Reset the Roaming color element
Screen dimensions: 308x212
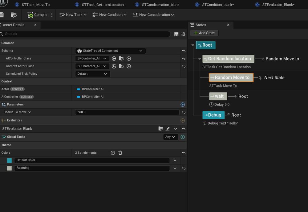[184, 168]
